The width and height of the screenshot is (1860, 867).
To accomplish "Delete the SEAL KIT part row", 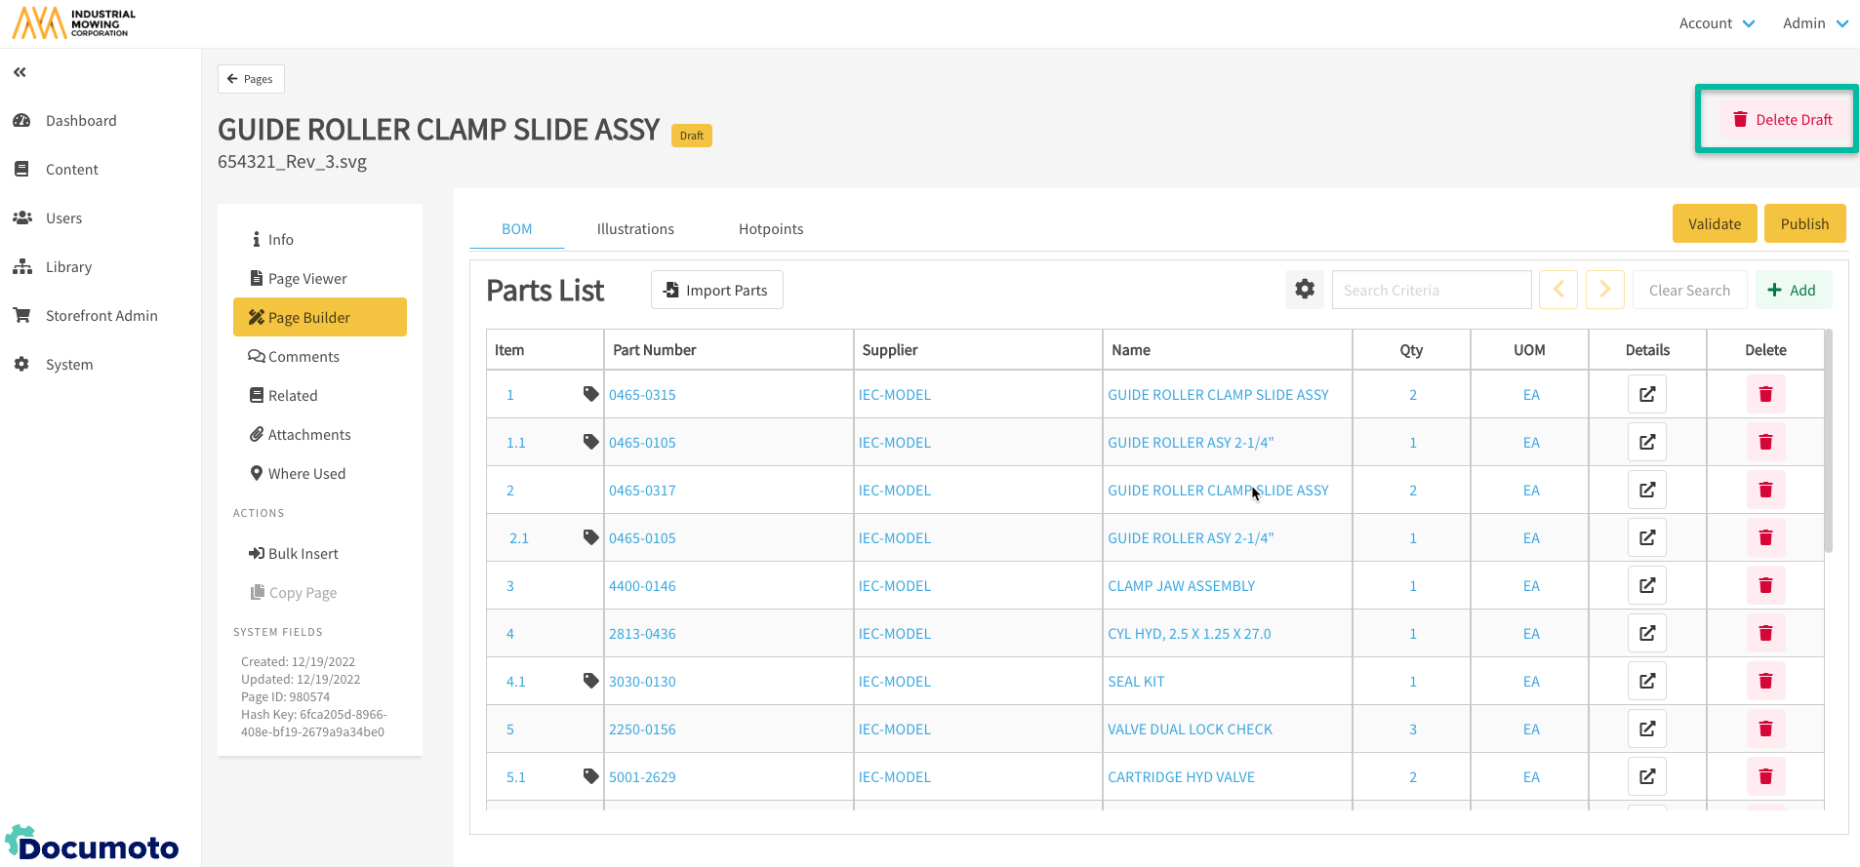I will [1764, 681].
